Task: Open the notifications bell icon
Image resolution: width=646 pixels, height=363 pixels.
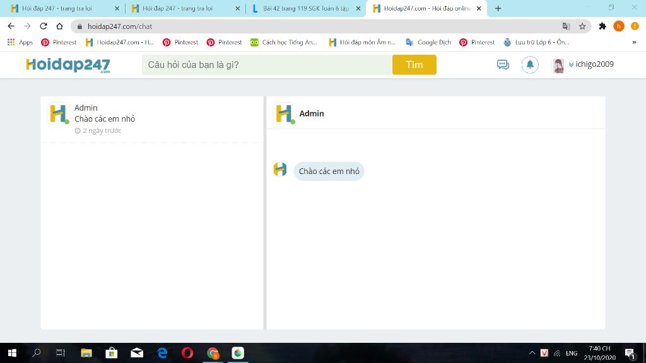Action: [x=530, y=65]
